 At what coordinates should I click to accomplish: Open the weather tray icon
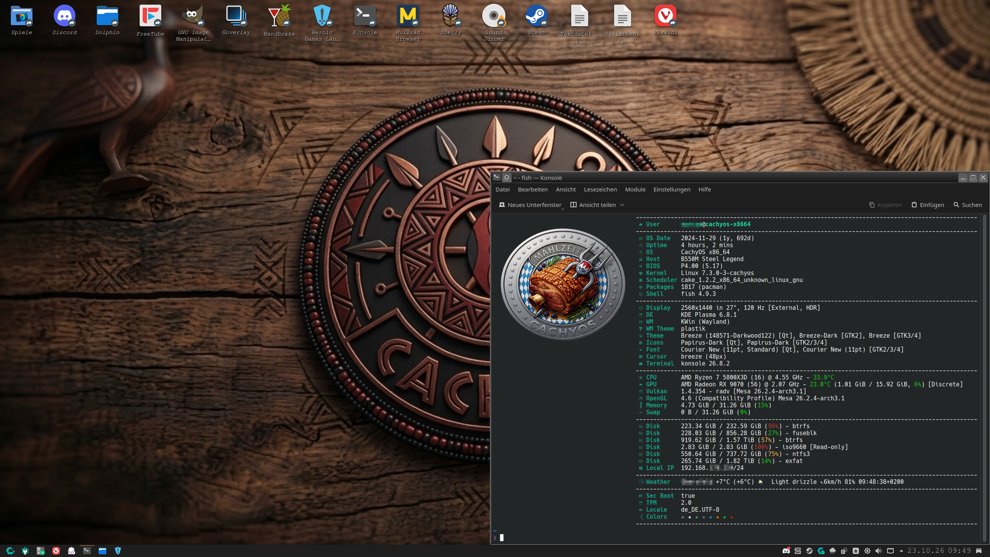(x=833, y=551)
